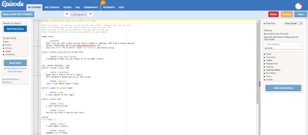Open the Art Catalog tab
The width and height of the screenshot is (308, 135).
tap(52, 7)
